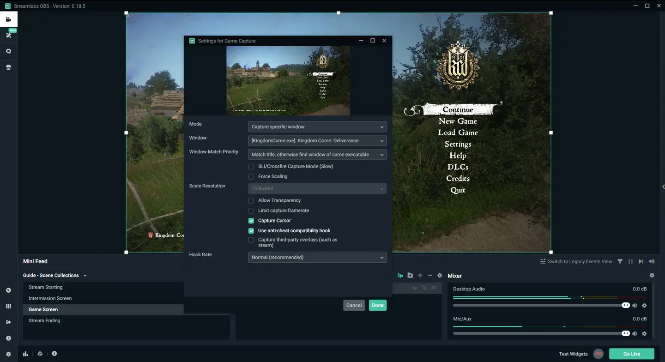The image size is (665, 362).
Task: Start recording with REC button
Action: point(598,354)
